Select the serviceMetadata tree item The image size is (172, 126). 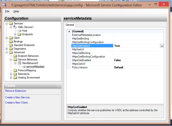(35, 67)
